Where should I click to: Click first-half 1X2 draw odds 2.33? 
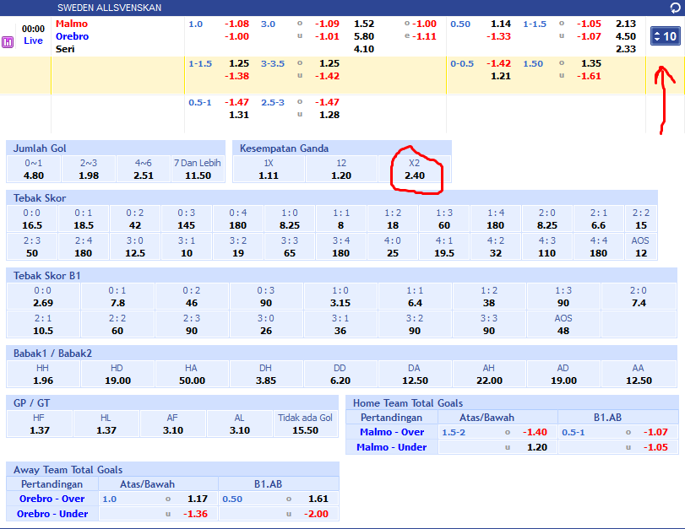(626, 49)
